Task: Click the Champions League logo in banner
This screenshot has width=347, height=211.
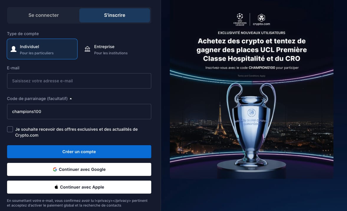Action: (x=240, y=19)
